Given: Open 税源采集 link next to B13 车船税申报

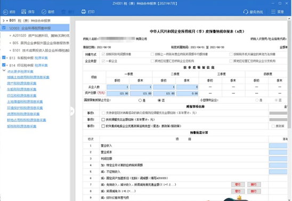Looking at the screenshot, I should point(41,58).
